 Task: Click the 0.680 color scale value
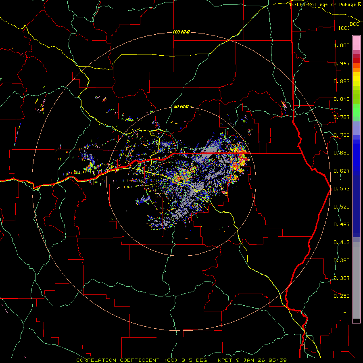[x=342, y=153]
